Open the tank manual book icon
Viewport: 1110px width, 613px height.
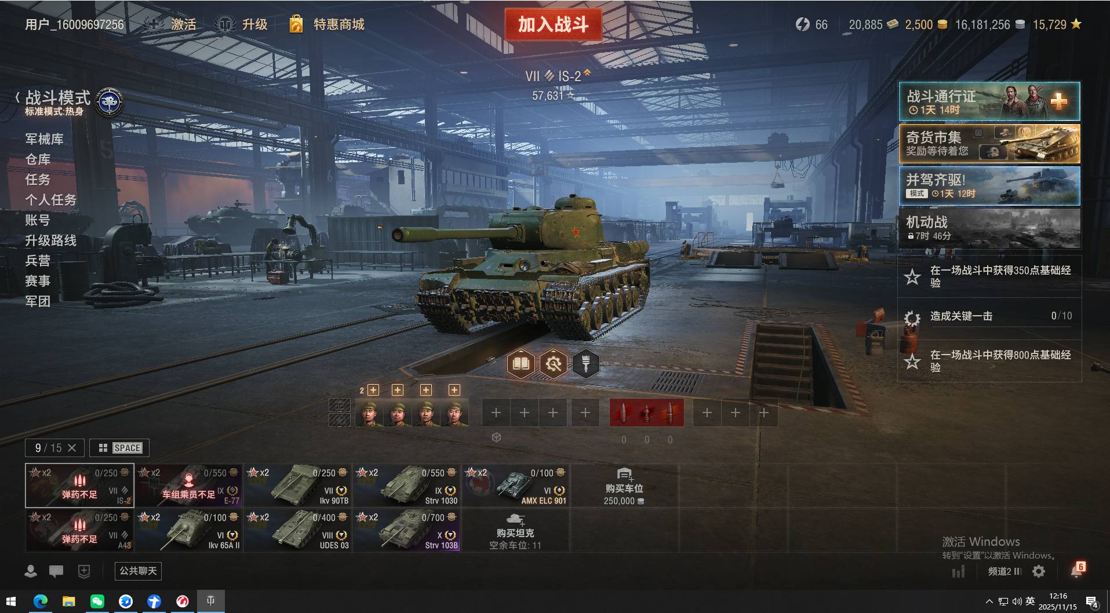pyautogui.click(x=521, y=364)
